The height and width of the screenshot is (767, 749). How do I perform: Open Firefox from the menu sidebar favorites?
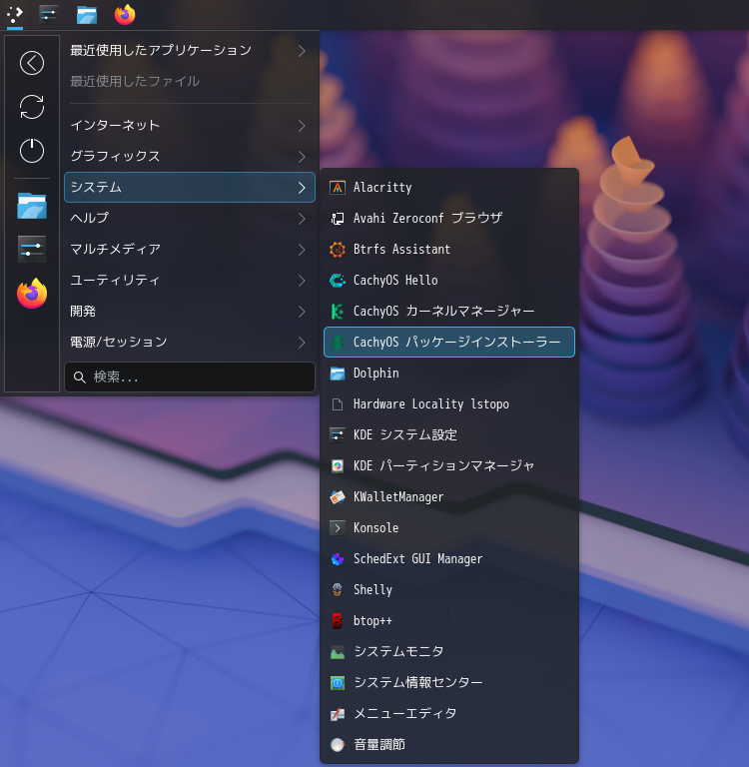click(x=32, y=293)
